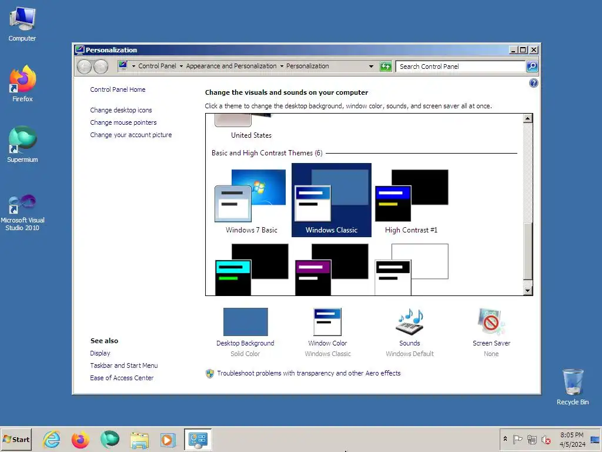Open the Display link
The width and height of the screenshot is (602, 452).
click(100, 353)
